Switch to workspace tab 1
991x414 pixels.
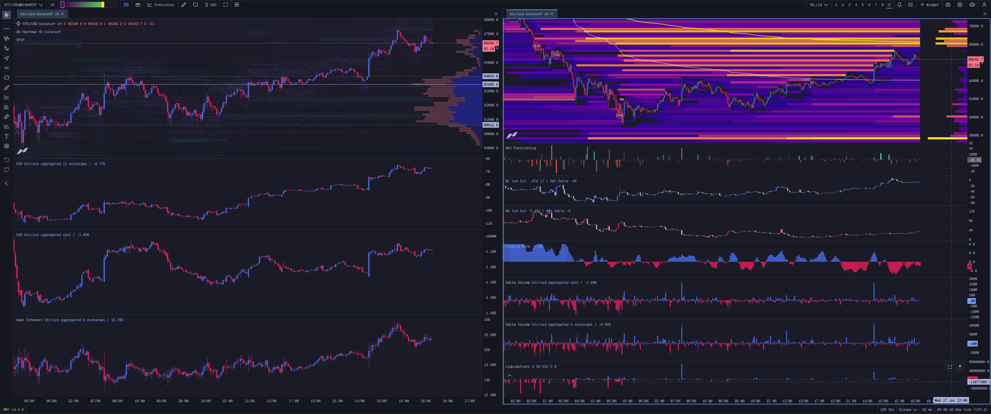836,5
